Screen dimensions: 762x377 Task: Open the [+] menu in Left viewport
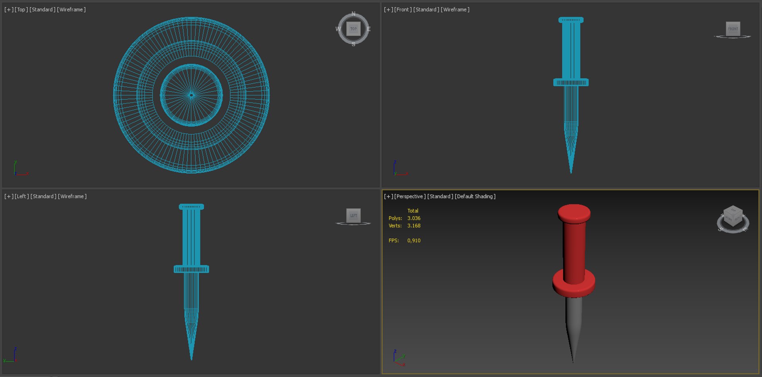pyautogui.click(x=9, y=196)
